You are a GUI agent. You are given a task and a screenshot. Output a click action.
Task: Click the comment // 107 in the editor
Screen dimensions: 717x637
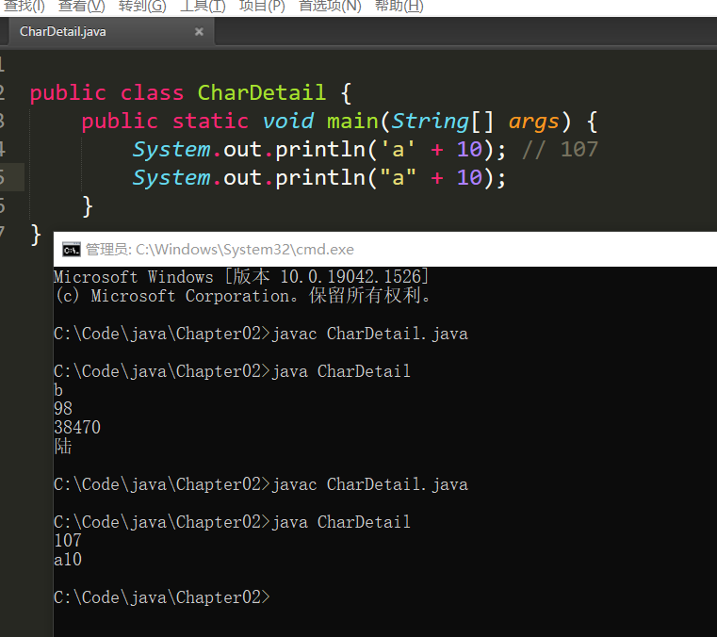[561, 150]
